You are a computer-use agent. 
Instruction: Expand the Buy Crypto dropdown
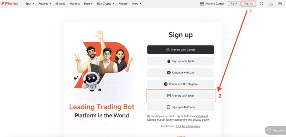(106, 4)
